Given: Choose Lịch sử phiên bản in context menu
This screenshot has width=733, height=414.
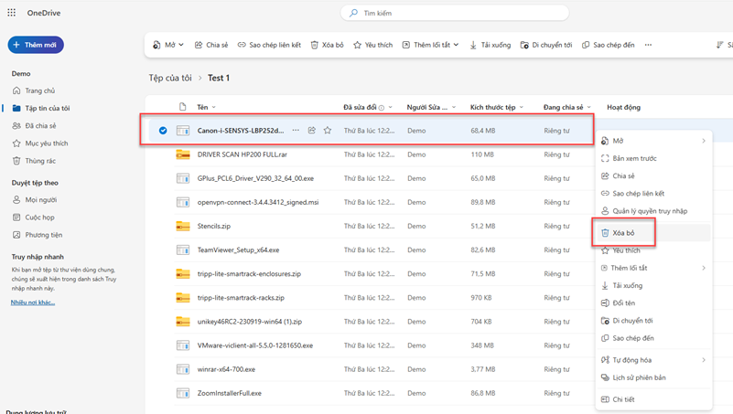Looking at the screenshot, I should point(639,377).
